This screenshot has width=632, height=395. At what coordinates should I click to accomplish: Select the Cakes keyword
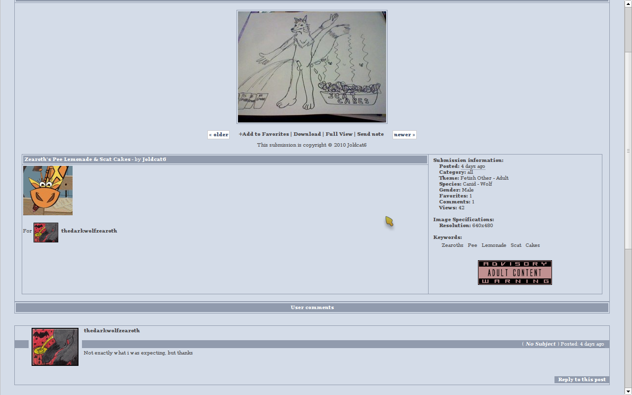(x=532, y=245)
